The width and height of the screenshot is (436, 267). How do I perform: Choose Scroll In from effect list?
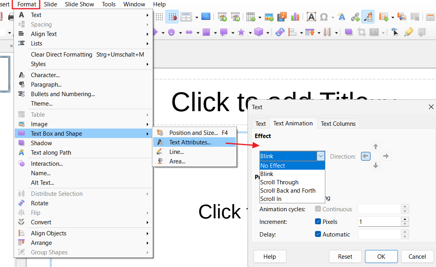292,199
